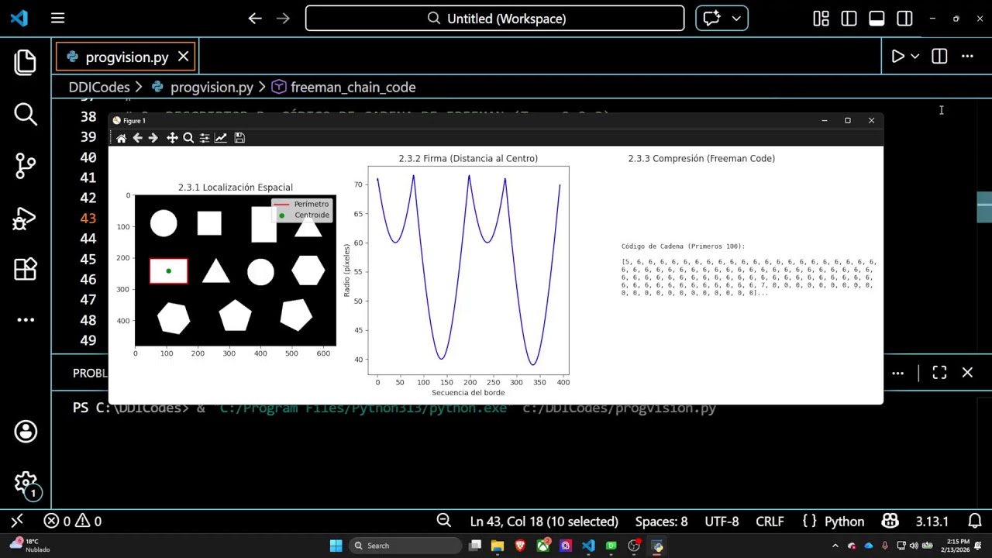Image resolution: width=992 pixels, height=558 pixels.
Task: Toggle the secondary side bar
Action: pos(904,18)
